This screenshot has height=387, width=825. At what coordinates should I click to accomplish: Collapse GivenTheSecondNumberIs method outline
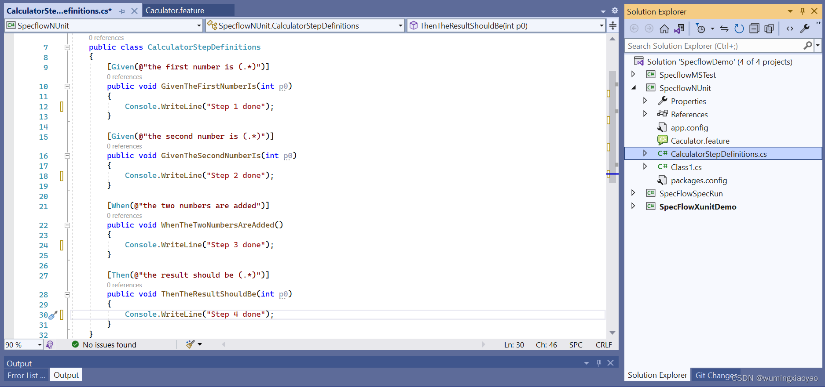67,156
